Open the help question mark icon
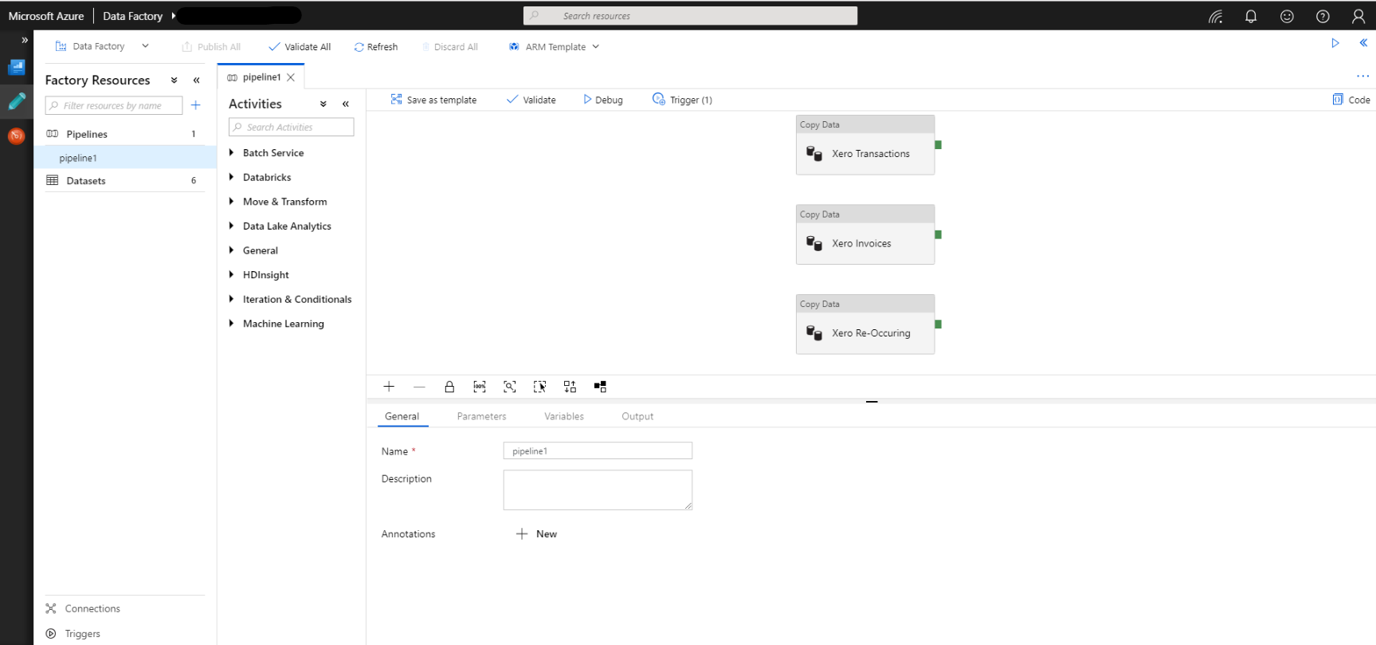 point(1323,16)
